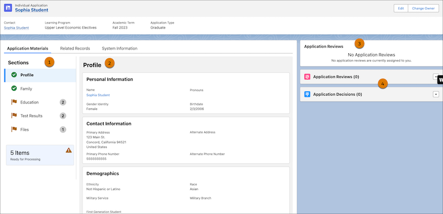
Task: Click the Female gender identity value
Action: tap(92, 109)
